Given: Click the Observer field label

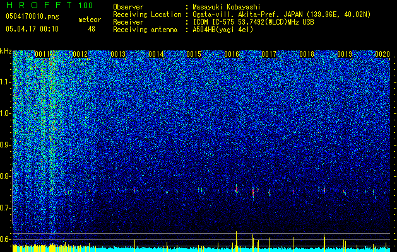Looking at the screenshot, I should pyautogui.click(x=128, y=8).
